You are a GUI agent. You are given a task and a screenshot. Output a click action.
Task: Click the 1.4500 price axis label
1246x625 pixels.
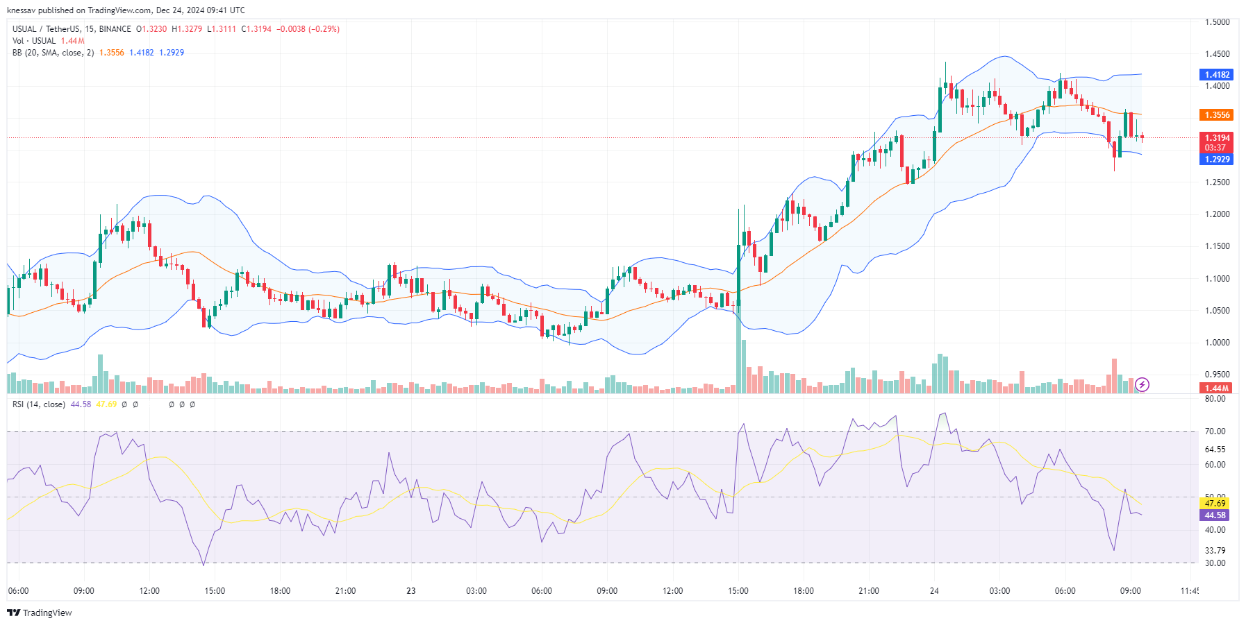pos(1217,54)
